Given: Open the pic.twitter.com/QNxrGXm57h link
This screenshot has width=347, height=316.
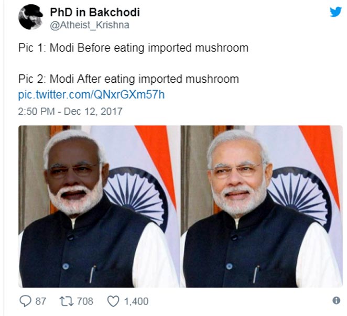Looking at the screenshot, I should click(x=91, y=95).
